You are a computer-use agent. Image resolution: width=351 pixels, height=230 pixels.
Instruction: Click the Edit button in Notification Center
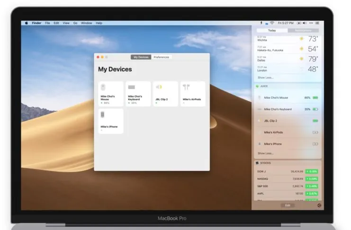click(x=288, y=205)
